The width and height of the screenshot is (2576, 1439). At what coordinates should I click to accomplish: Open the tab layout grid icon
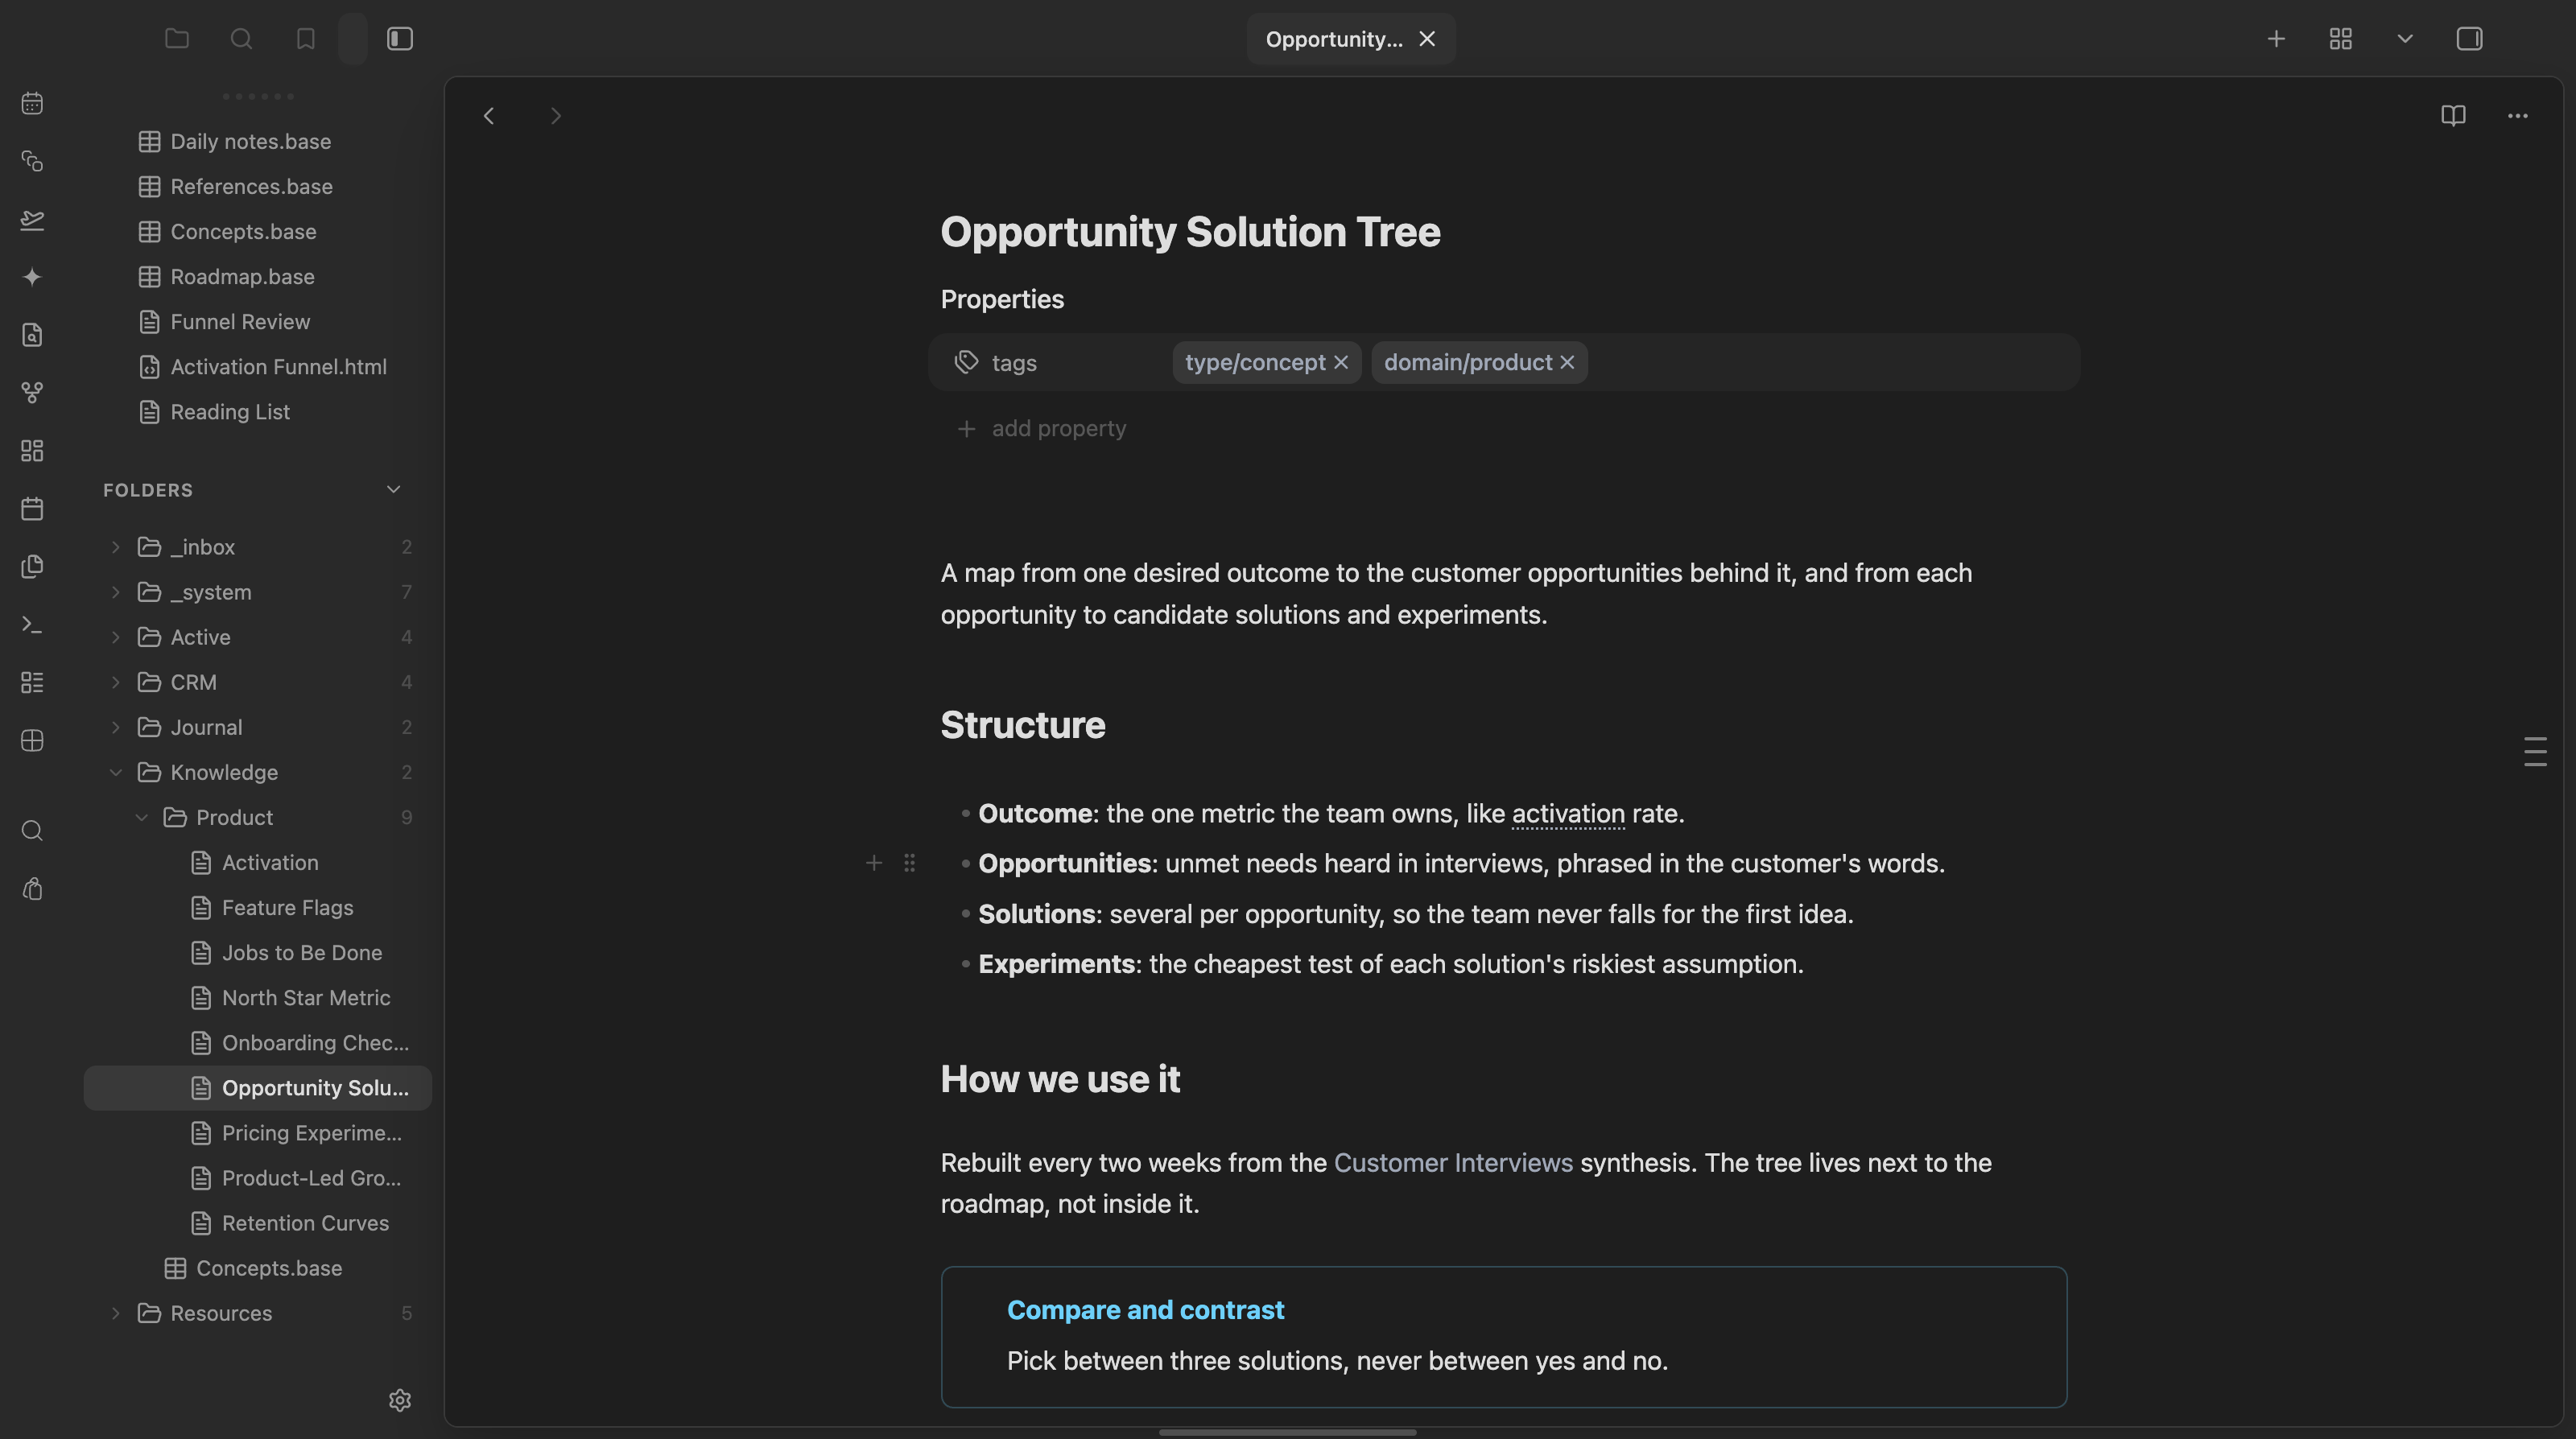click(2340, 39)
